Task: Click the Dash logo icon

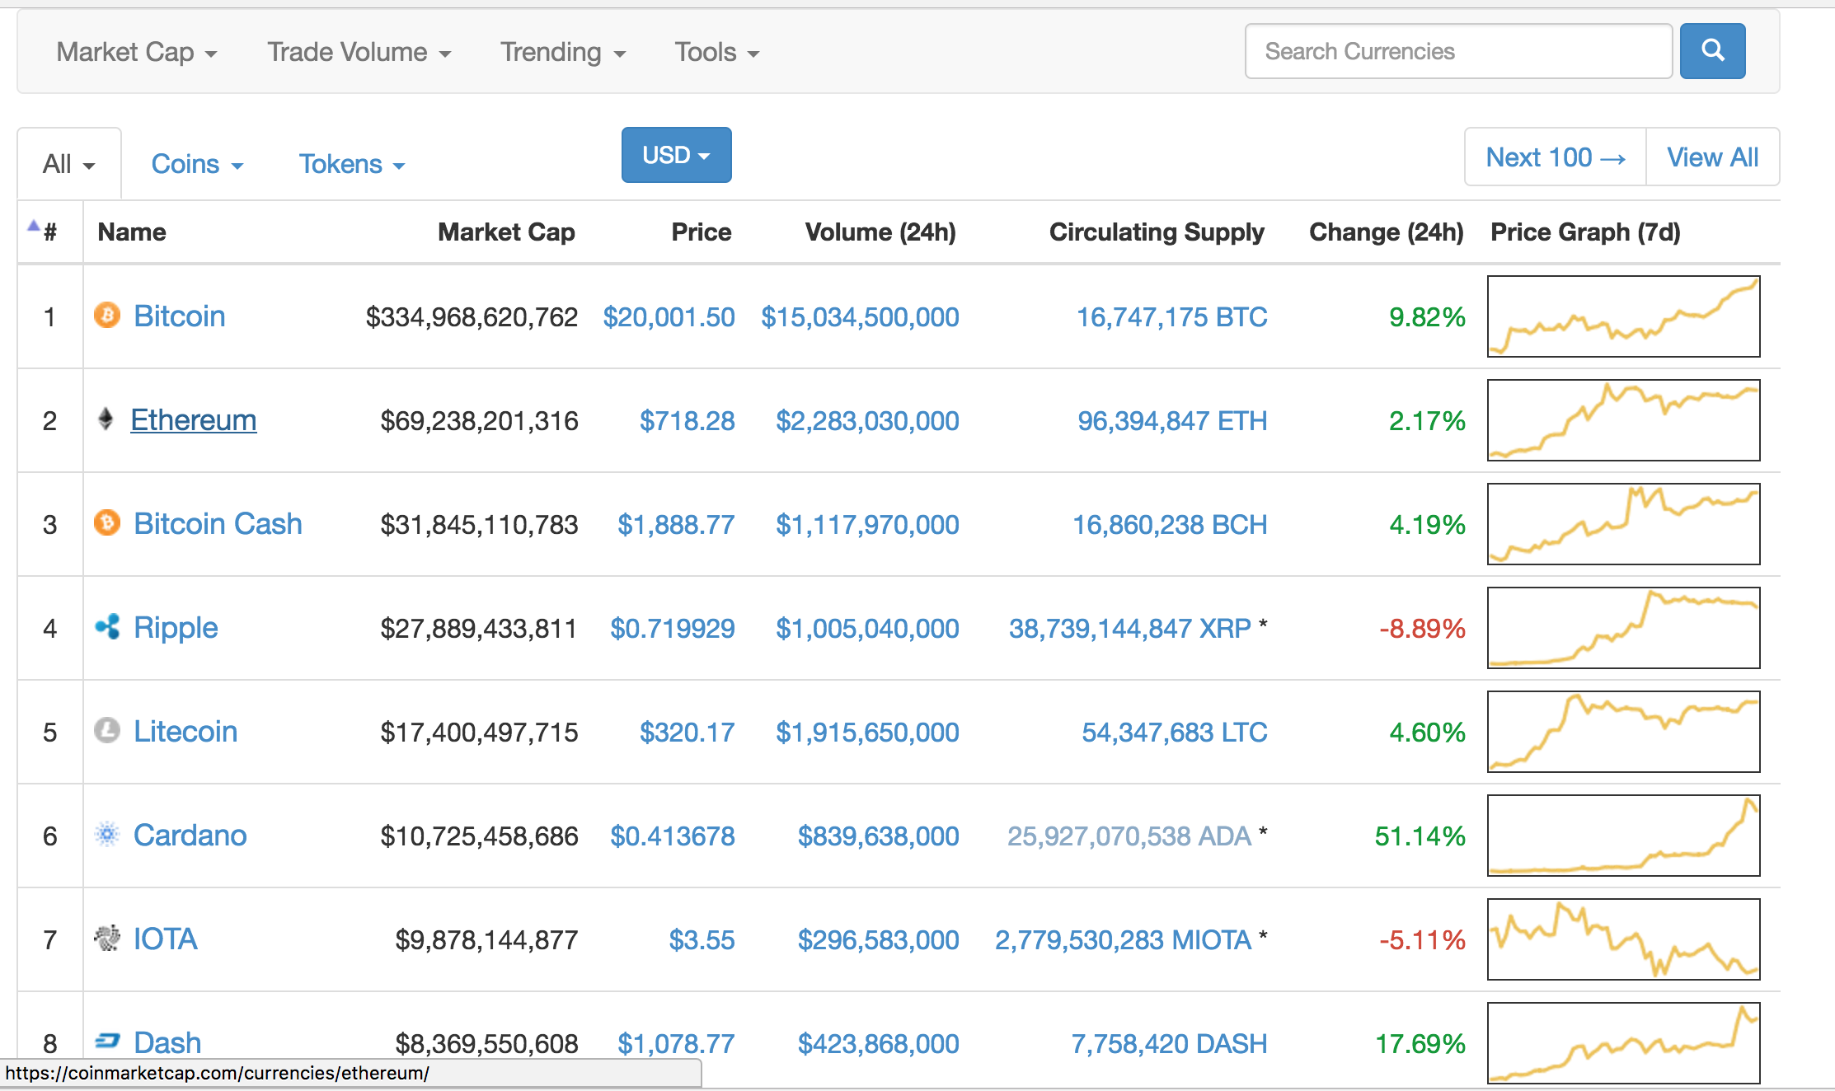Action: tap(107, 1042)
